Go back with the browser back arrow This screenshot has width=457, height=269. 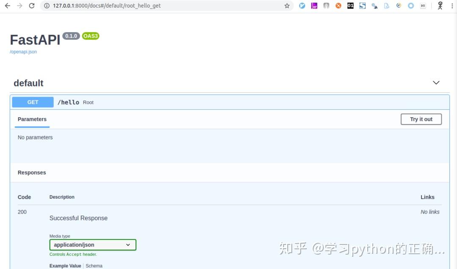(8, 6)
